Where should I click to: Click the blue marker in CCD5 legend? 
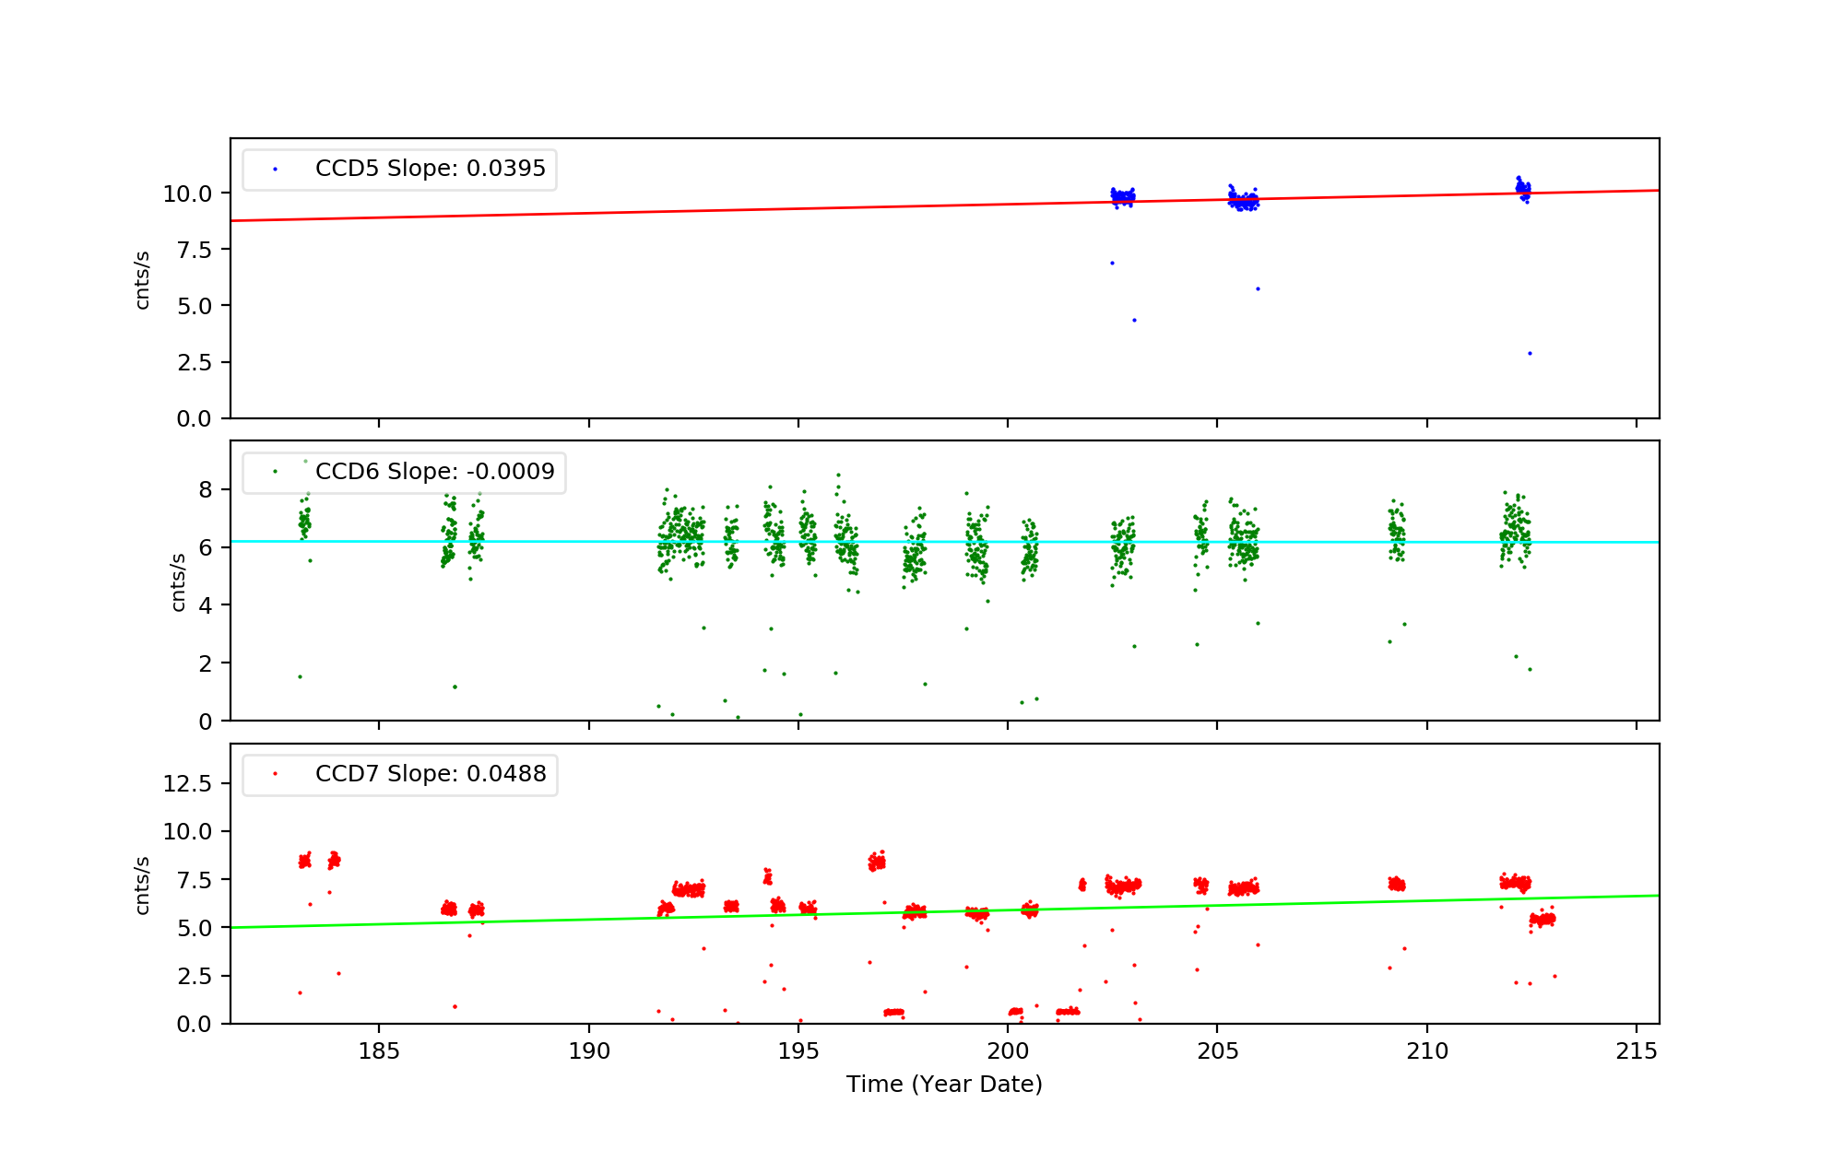(x=275, y=170)
